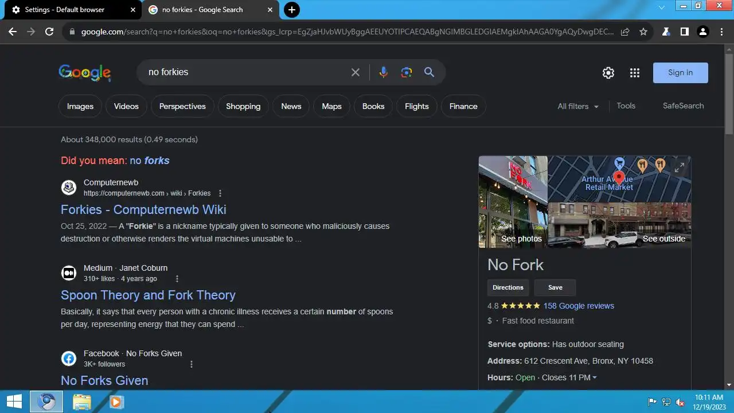The image size is (734, 413).
Task: Open No Forks Given Facebook result
Action: click(104, 380)
